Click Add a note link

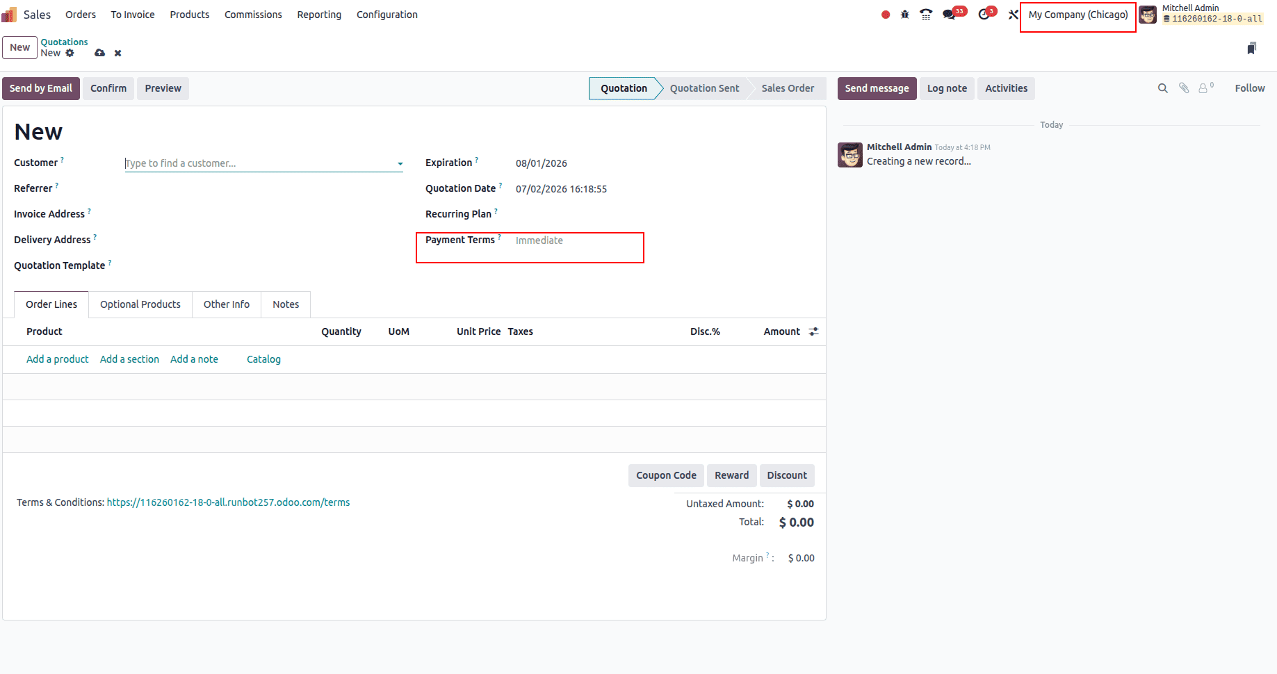[194, 359]
